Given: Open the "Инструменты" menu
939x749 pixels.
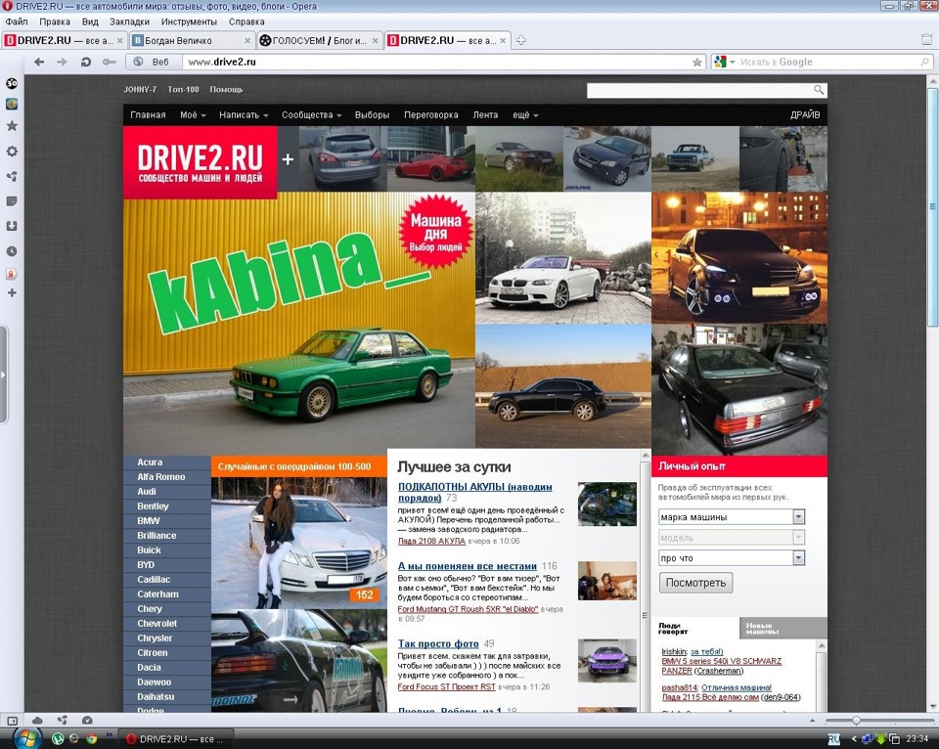Looking at the screenshot, I should (x=189, y=22).
